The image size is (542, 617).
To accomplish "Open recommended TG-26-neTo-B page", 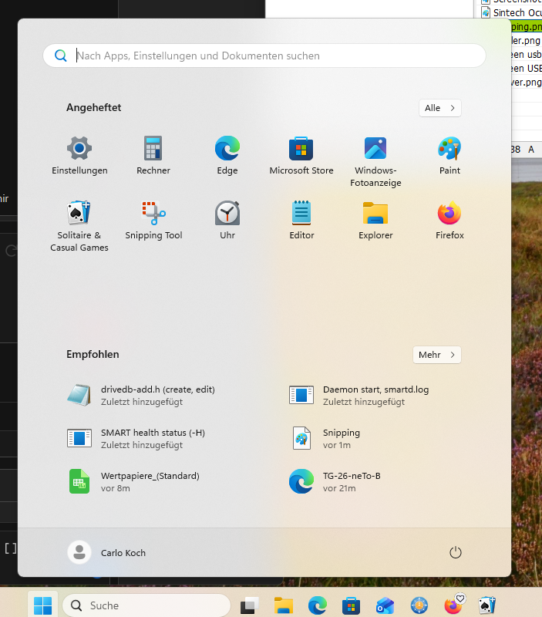I will pos(335,481).
